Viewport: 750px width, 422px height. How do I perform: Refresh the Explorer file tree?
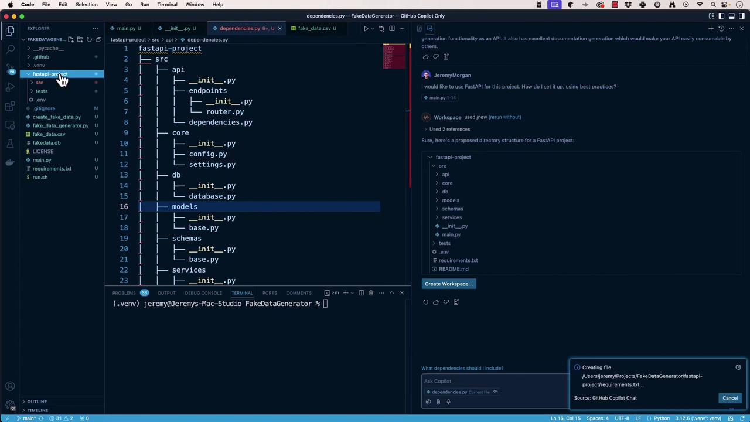89,39
